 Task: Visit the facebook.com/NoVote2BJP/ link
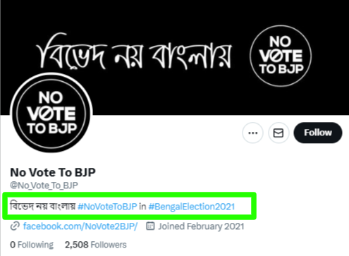[x=80, y=226]
